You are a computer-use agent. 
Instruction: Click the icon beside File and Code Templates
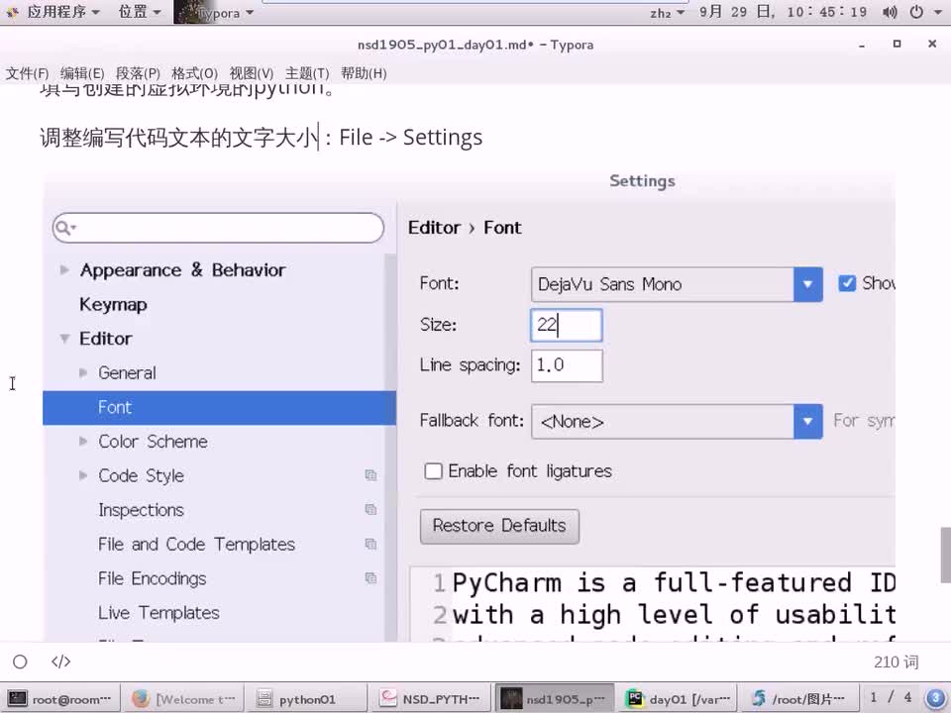[x=370, y=544]
